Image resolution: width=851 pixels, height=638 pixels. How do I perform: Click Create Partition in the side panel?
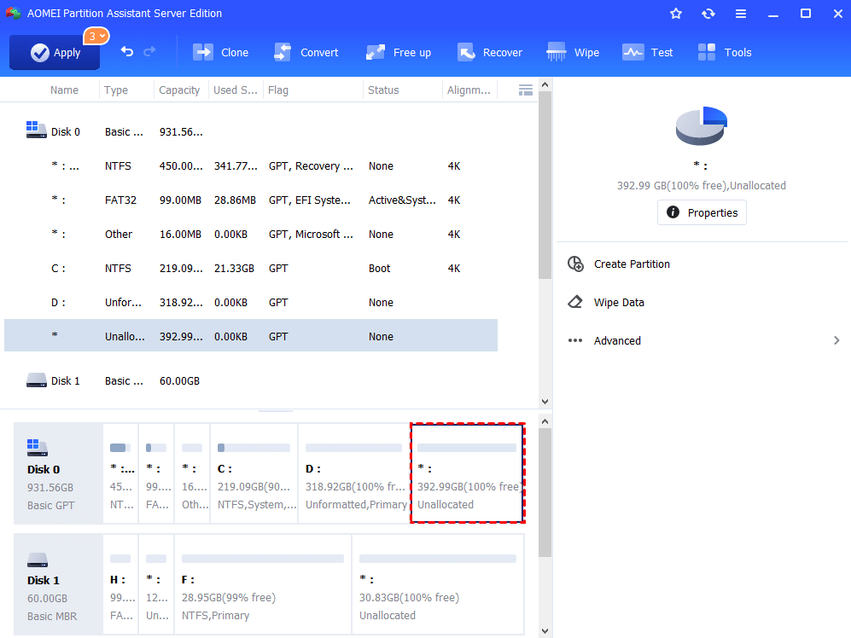coord(632,264)
